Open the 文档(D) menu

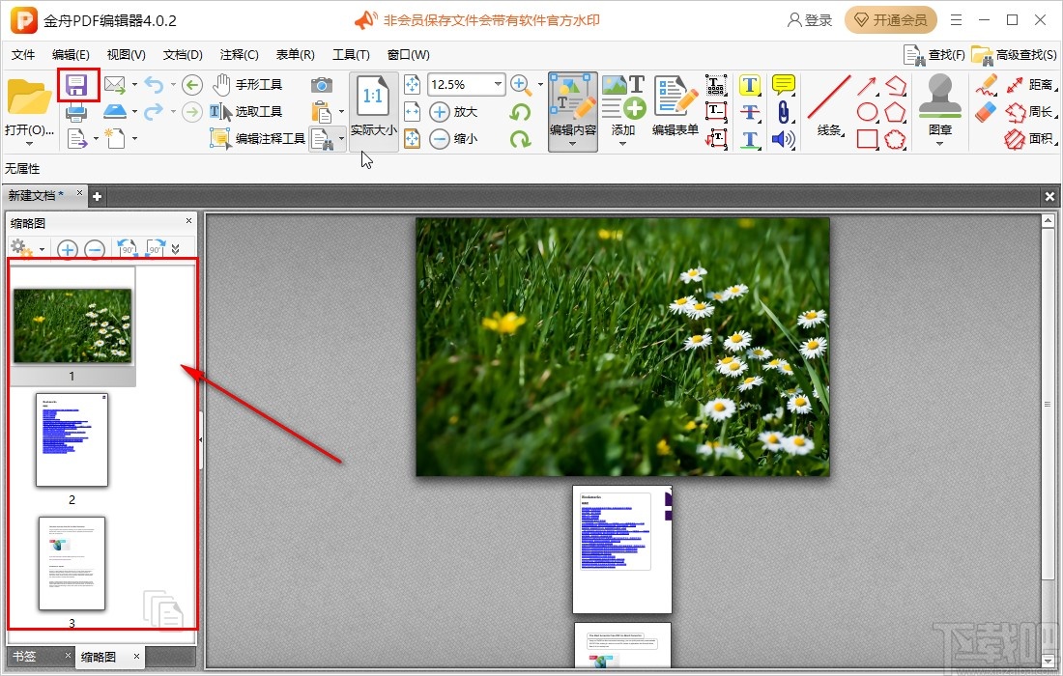(183, 55)
